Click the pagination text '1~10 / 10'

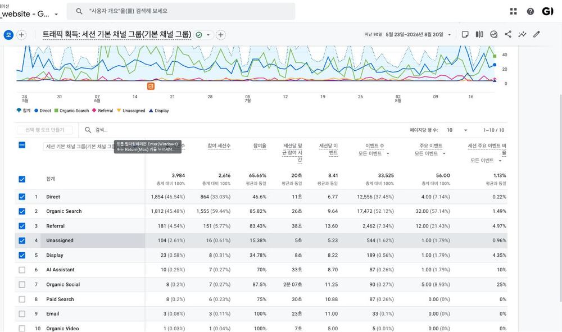coord(493,130)
